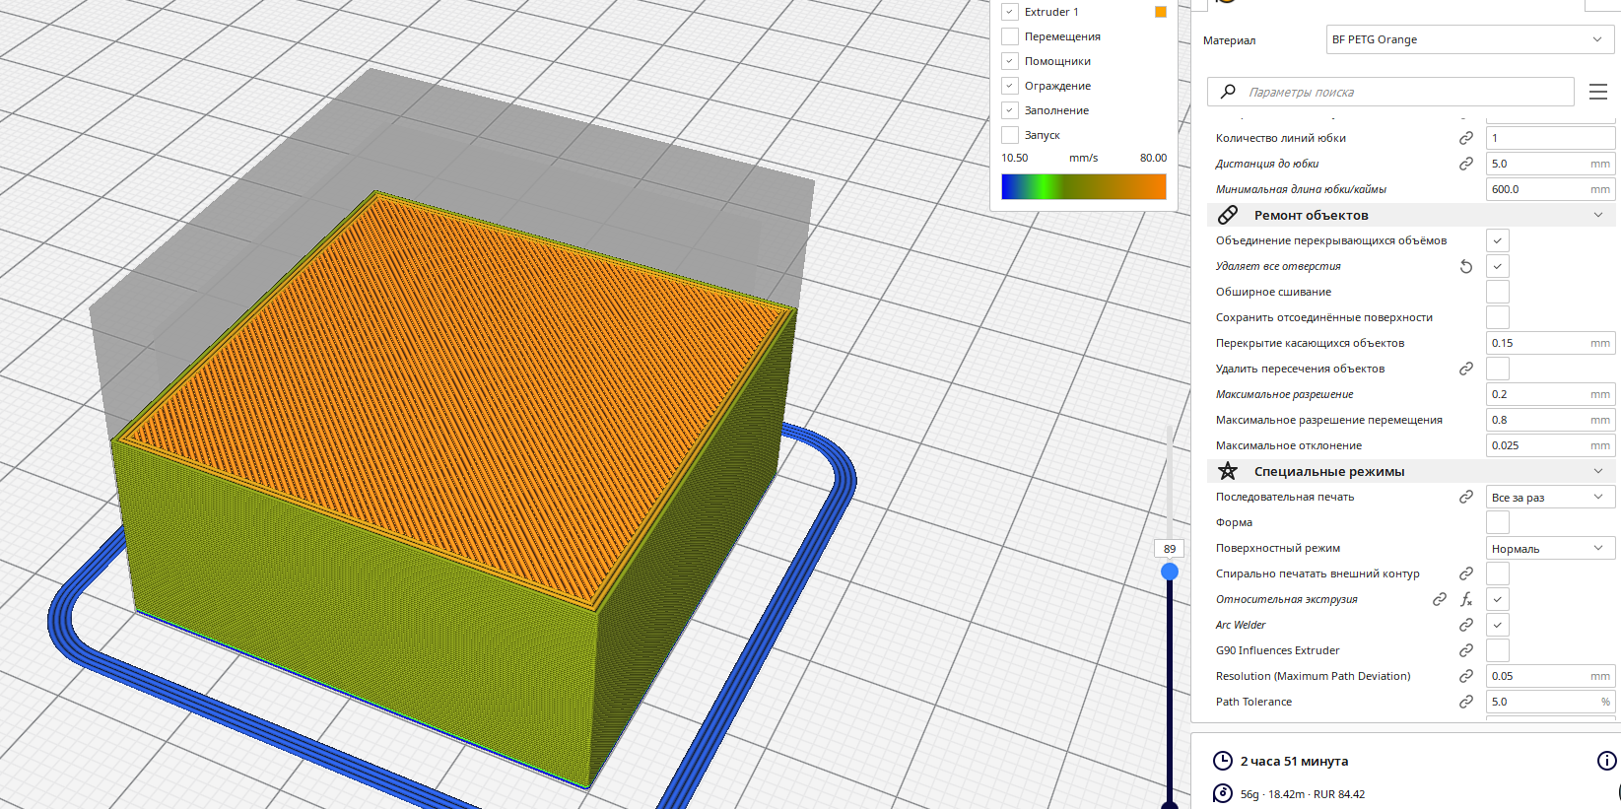This screenshot has width=1621, height=809.
Task: Edit Перекрытие касающихся объектов value 0.15
Action: click(1550, 343)
